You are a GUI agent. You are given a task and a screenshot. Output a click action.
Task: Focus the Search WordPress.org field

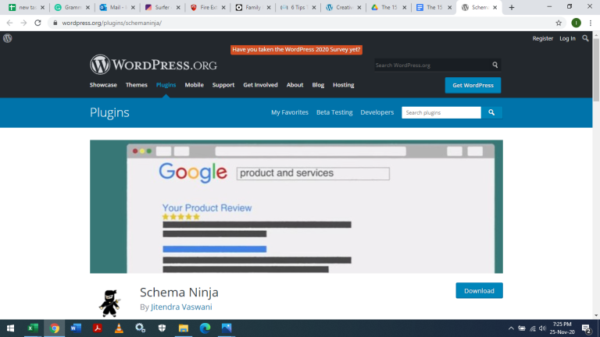[432, 65]
